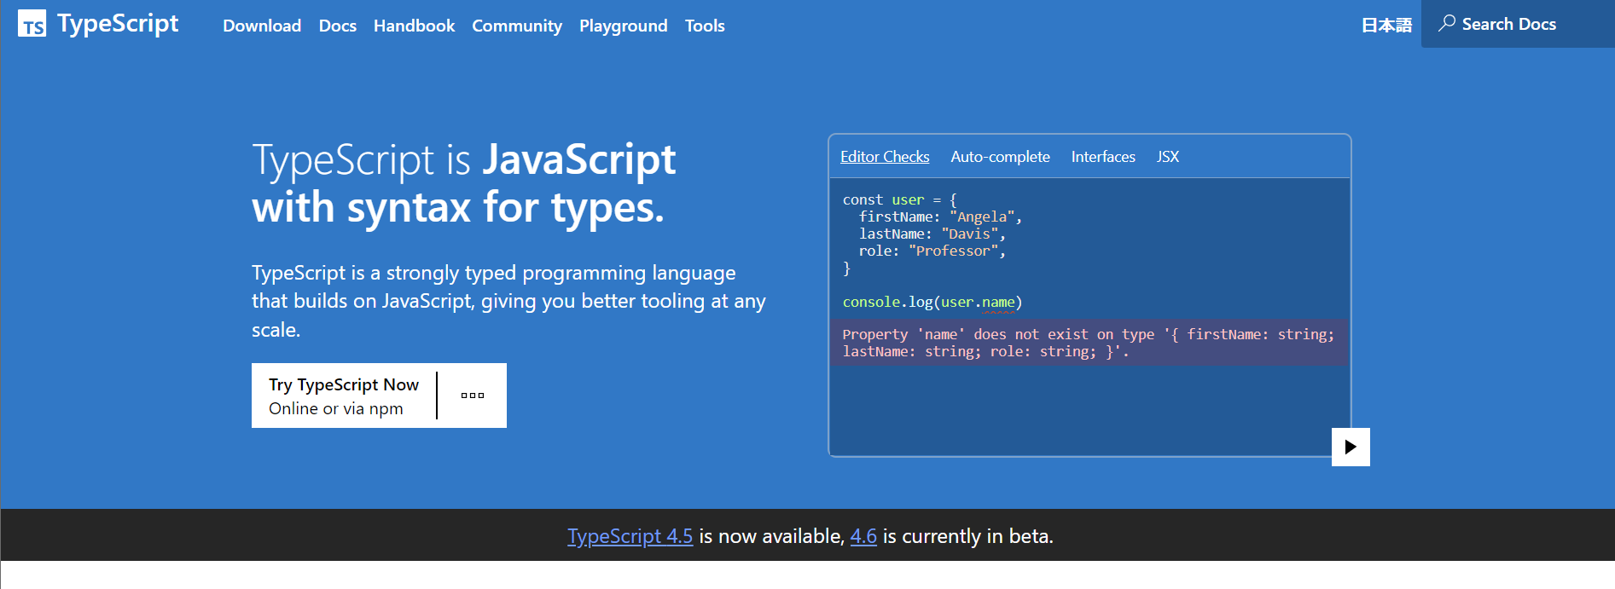This screenshot has height=589, width=1615.
Task: Select the Editor Checks tab
Action: (885, 157)
